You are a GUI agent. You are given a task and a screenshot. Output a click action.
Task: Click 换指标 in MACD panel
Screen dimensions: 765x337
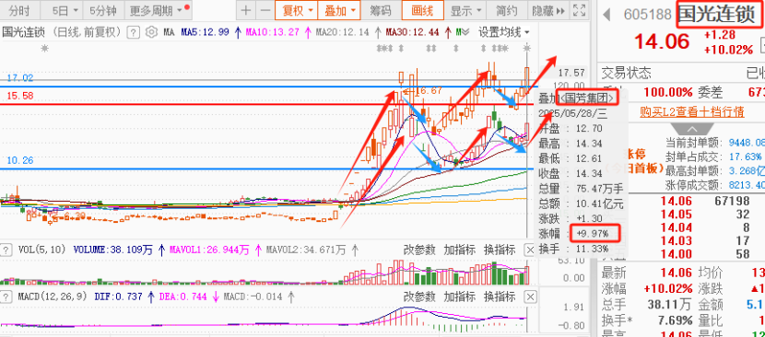(x=500, y=296)
